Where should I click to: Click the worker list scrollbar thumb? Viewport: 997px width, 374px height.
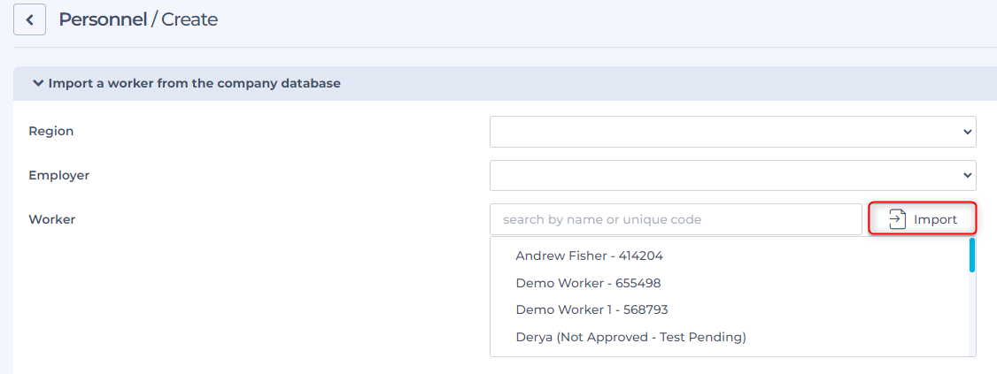coord(971,255)
